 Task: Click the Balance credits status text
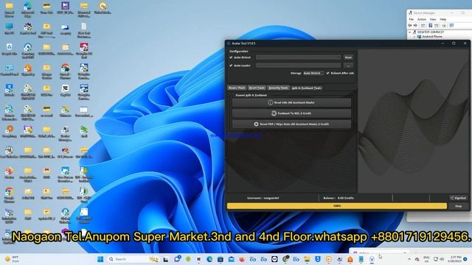click(x=339, y=198)
